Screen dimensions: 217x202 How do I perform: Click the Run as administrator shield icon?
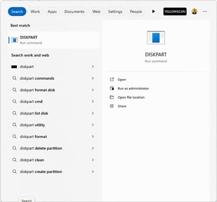point(112,88)
